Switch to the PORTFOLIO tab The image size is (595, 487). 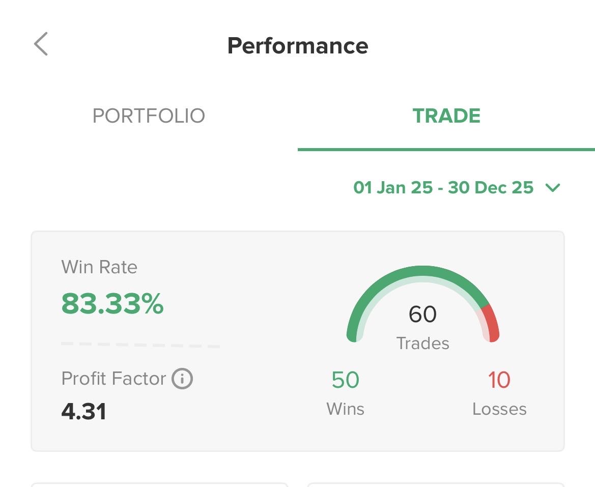pos(149,116)
